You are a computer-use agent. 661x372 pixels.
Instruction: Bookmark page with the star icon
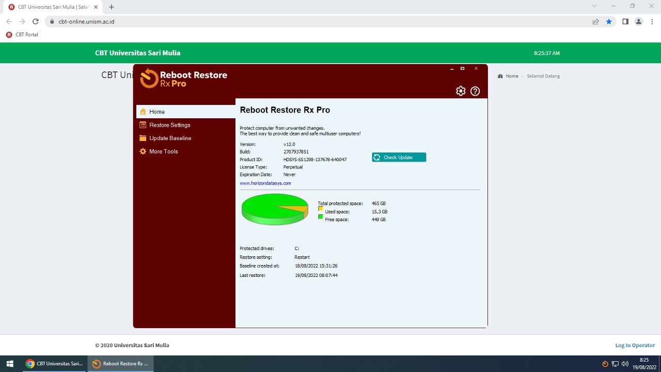pos(609,22)
